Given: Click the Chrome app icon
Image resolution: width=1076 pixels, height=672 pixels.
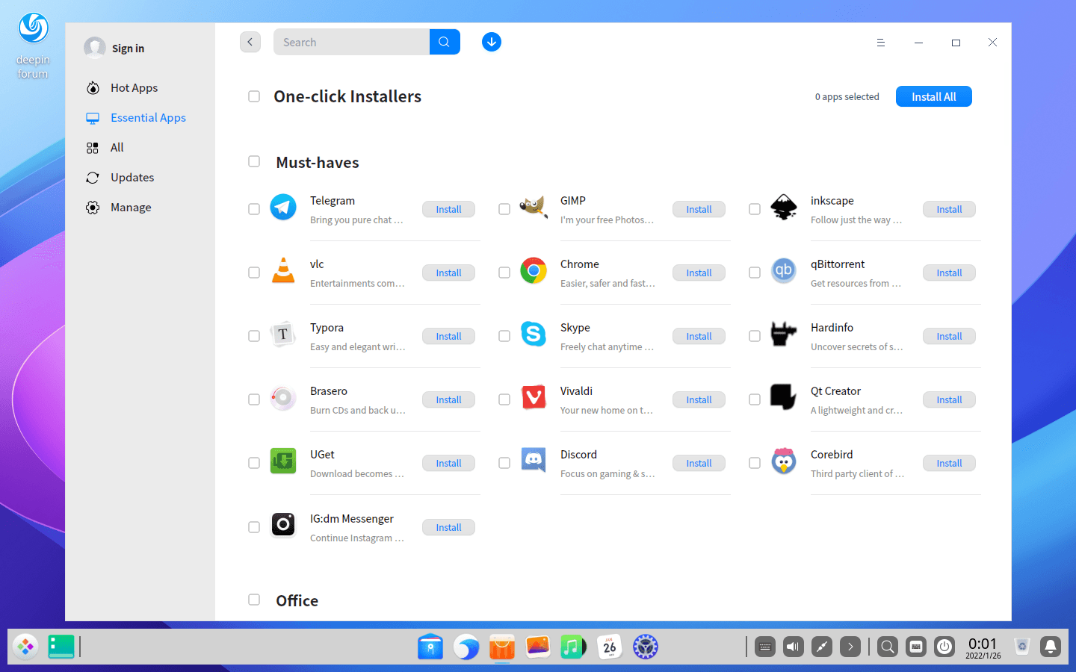Looking at the screenshot, I should (534, 270).
